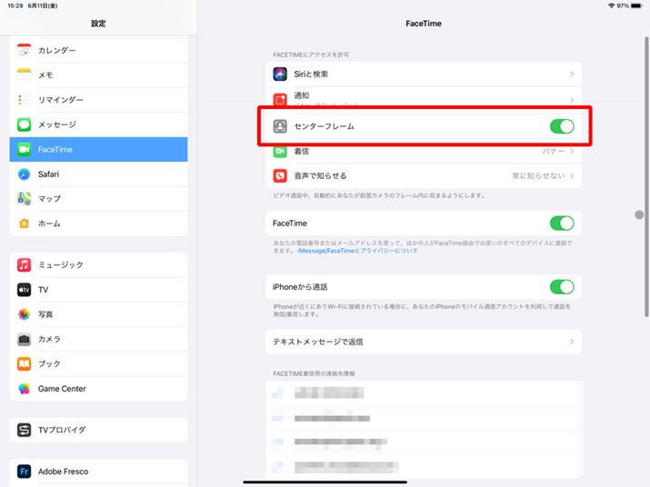Tap the メモ notes icon
The image size is (650, 487).
[24, 75]
